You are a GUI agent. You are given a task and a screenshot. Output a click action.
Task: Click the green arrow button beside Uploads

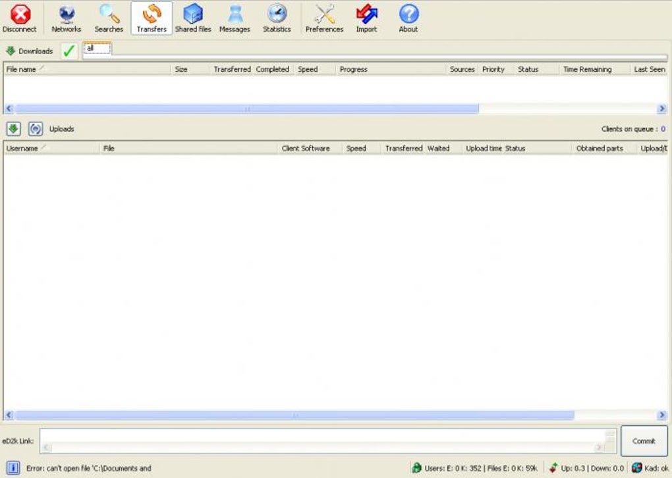14,129
